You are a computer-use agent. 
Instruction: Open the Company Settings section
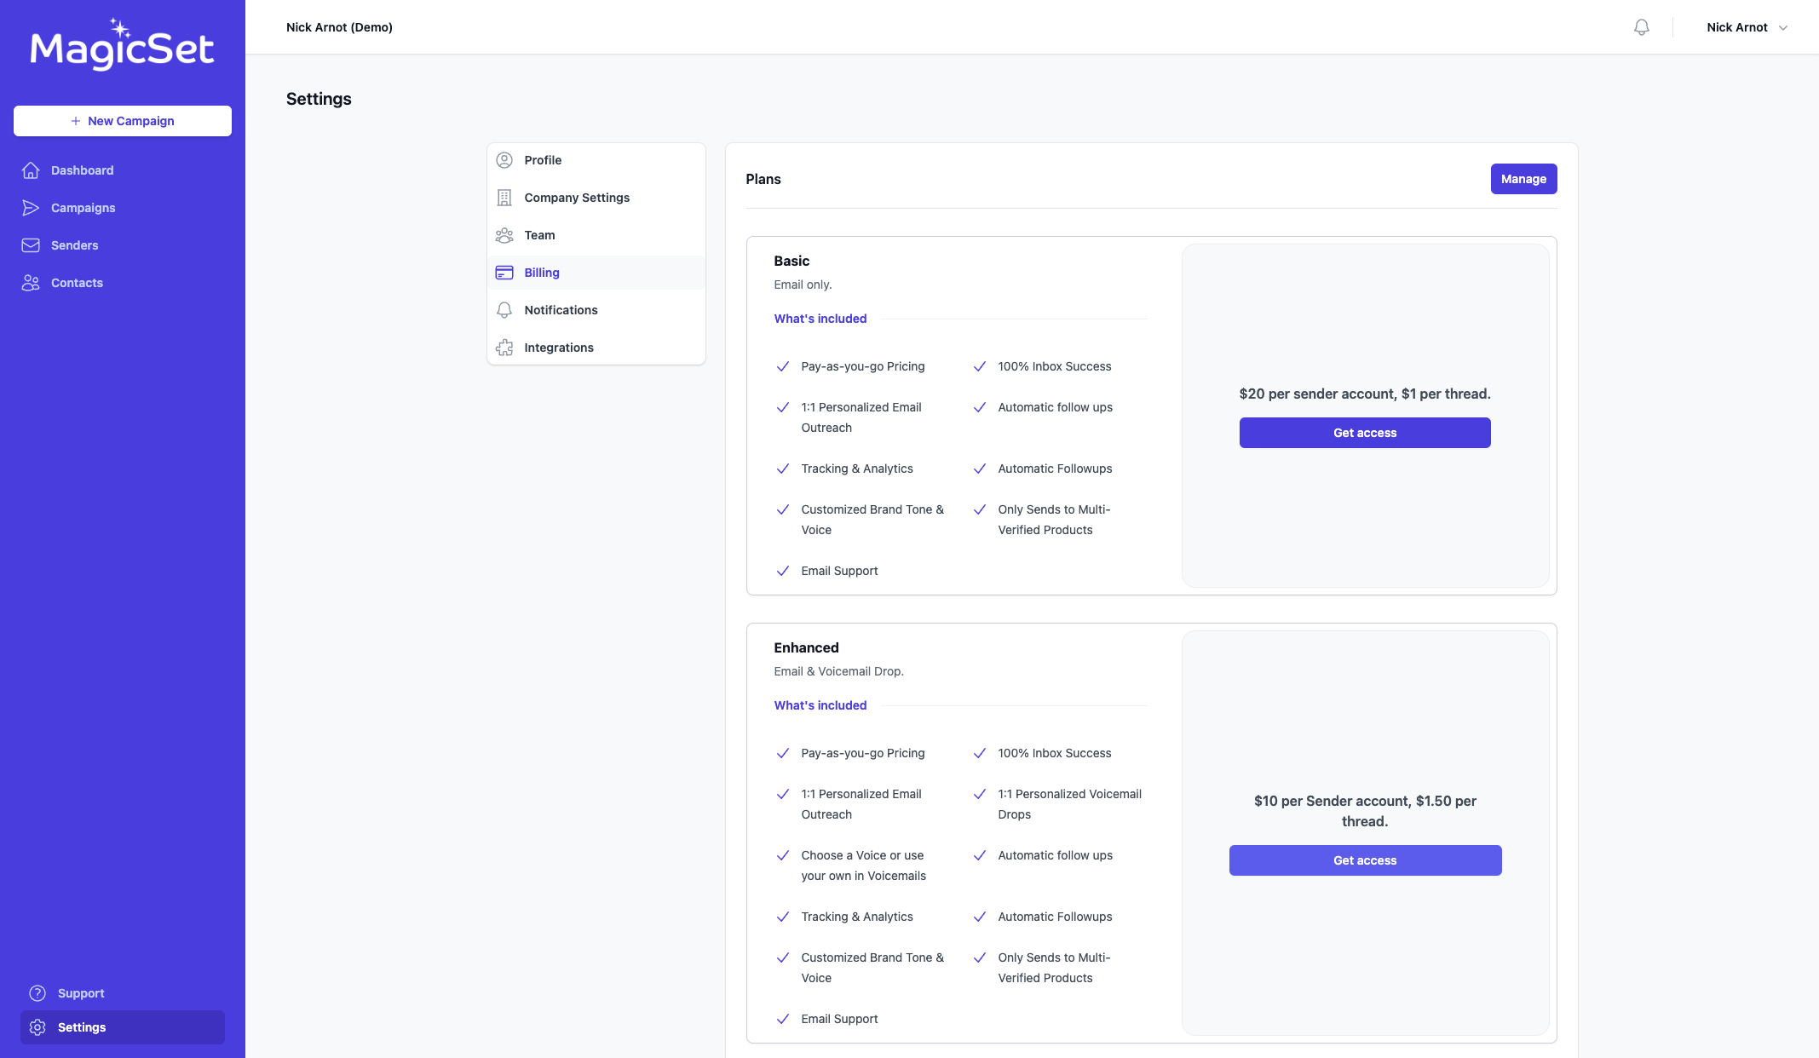coord(596,198)
